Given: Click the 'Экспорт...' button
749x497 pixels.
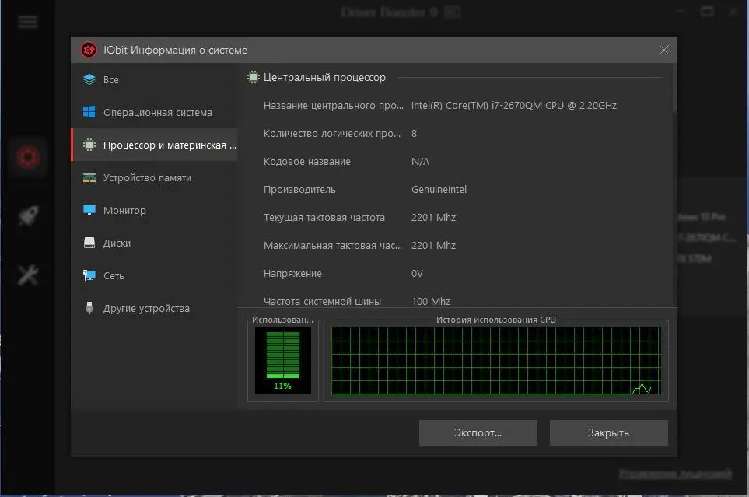Looking at the screenshot, I should click(x=478, y=433).
